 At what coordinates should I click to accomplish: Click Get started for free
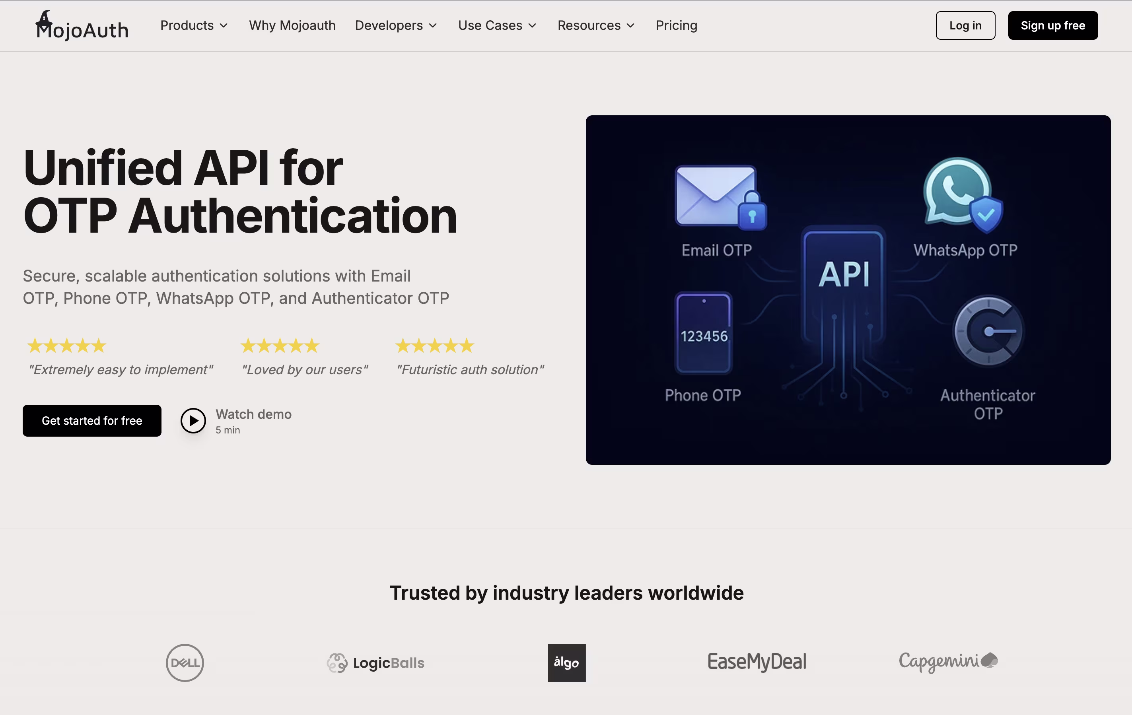(x=92, y=420)
